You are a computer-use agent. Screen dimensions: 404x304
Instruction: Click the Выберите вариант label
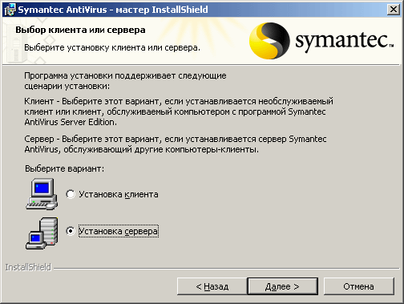click(65, 168)
